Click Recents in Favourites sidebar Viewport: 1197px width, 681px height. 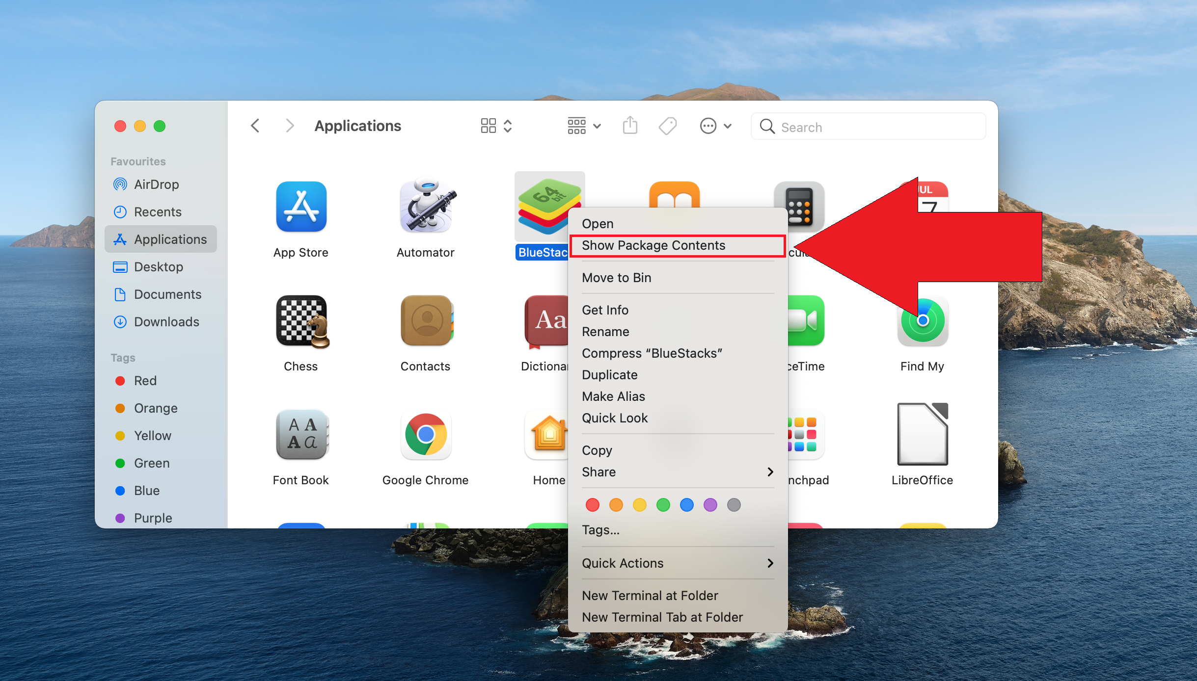point(158,212)
